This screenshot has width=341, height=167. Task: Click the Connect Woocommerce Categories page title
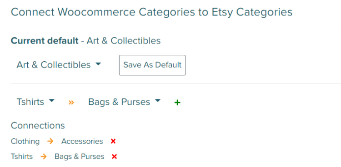pos(151,12)
